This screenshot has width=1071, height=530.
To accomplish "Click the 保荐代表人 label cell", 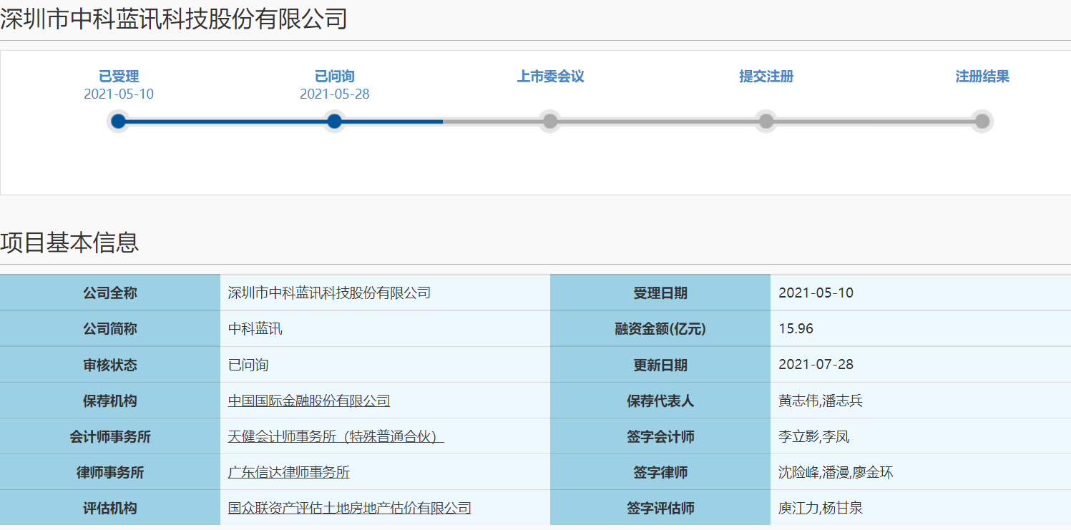I will click(660, 401).
